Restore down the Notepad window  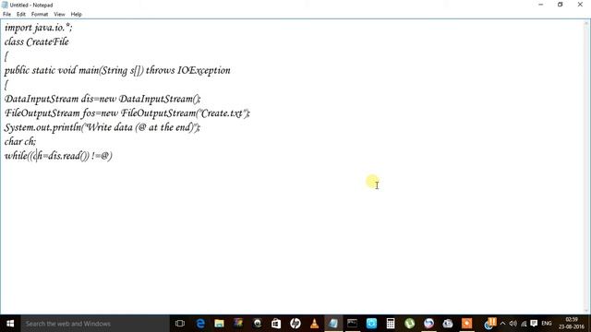click(x=561, y=5)
